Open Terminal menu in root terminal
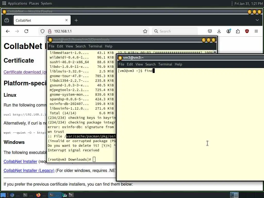This screenshot has width=264, height=198. 95,46
